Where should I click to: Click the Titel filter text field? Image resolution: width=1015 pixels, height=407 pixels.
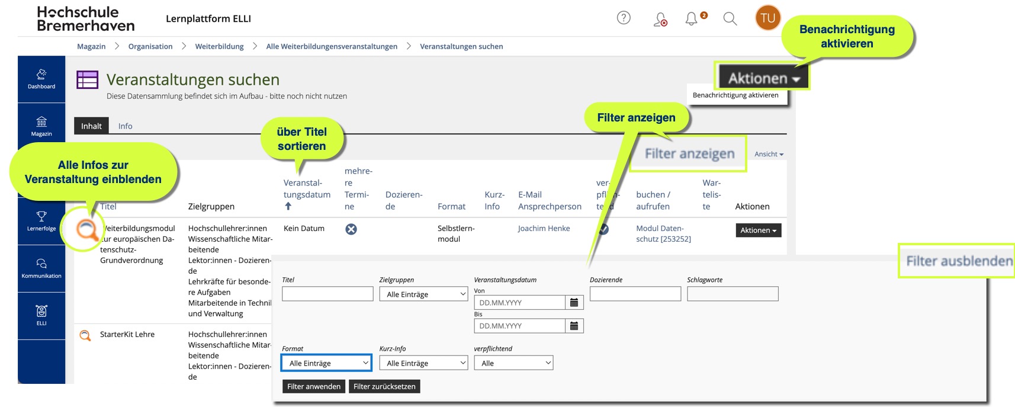327,294
